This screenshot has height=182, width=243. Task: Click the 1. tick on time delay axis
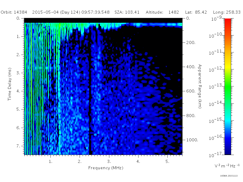tap(18, 36)
